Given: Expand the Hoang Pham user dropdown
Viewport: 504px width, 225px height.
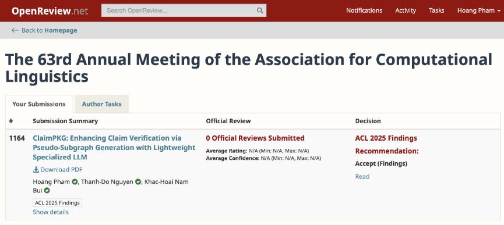Looking at the screenshot, I should 478,10.
